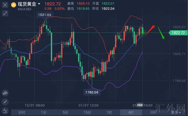Click the green downward arrow annotation
The width and height of the screenshot is (188, 116).
coord(161,33)
